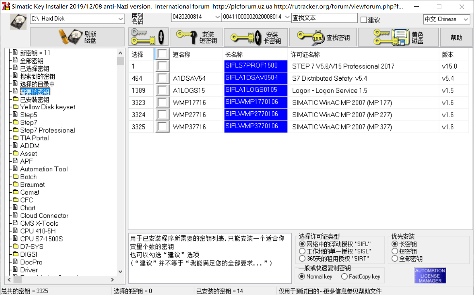
Task: Click the yellow disk floppy button
Action: pos(398,37)
